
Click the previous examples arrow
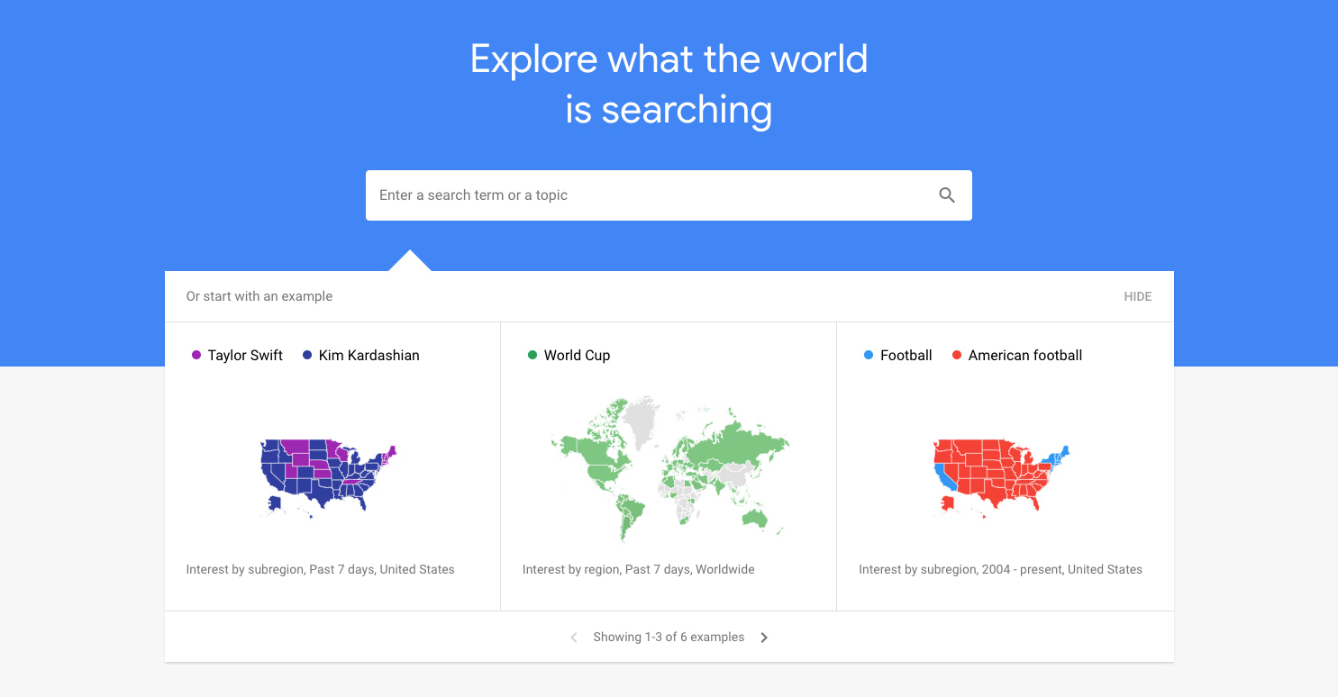pyautogui.click(x=574, y=638)
